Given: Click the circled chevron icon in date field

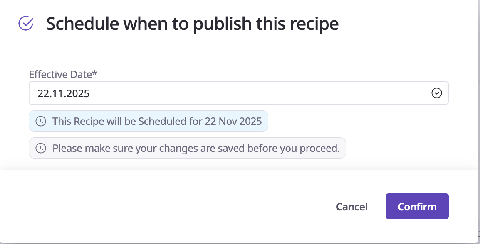Looking at the screenshot, I should [436, 93].
